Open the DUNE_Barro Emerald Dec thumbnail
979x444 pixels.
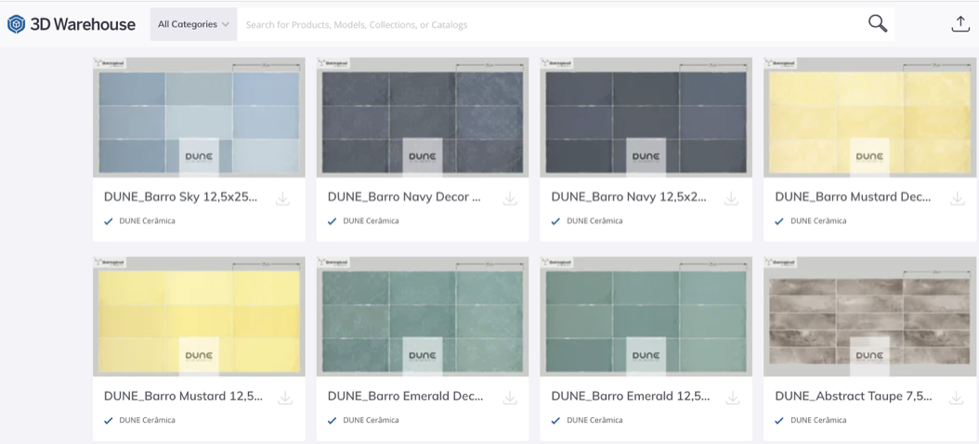pos(423,317)
